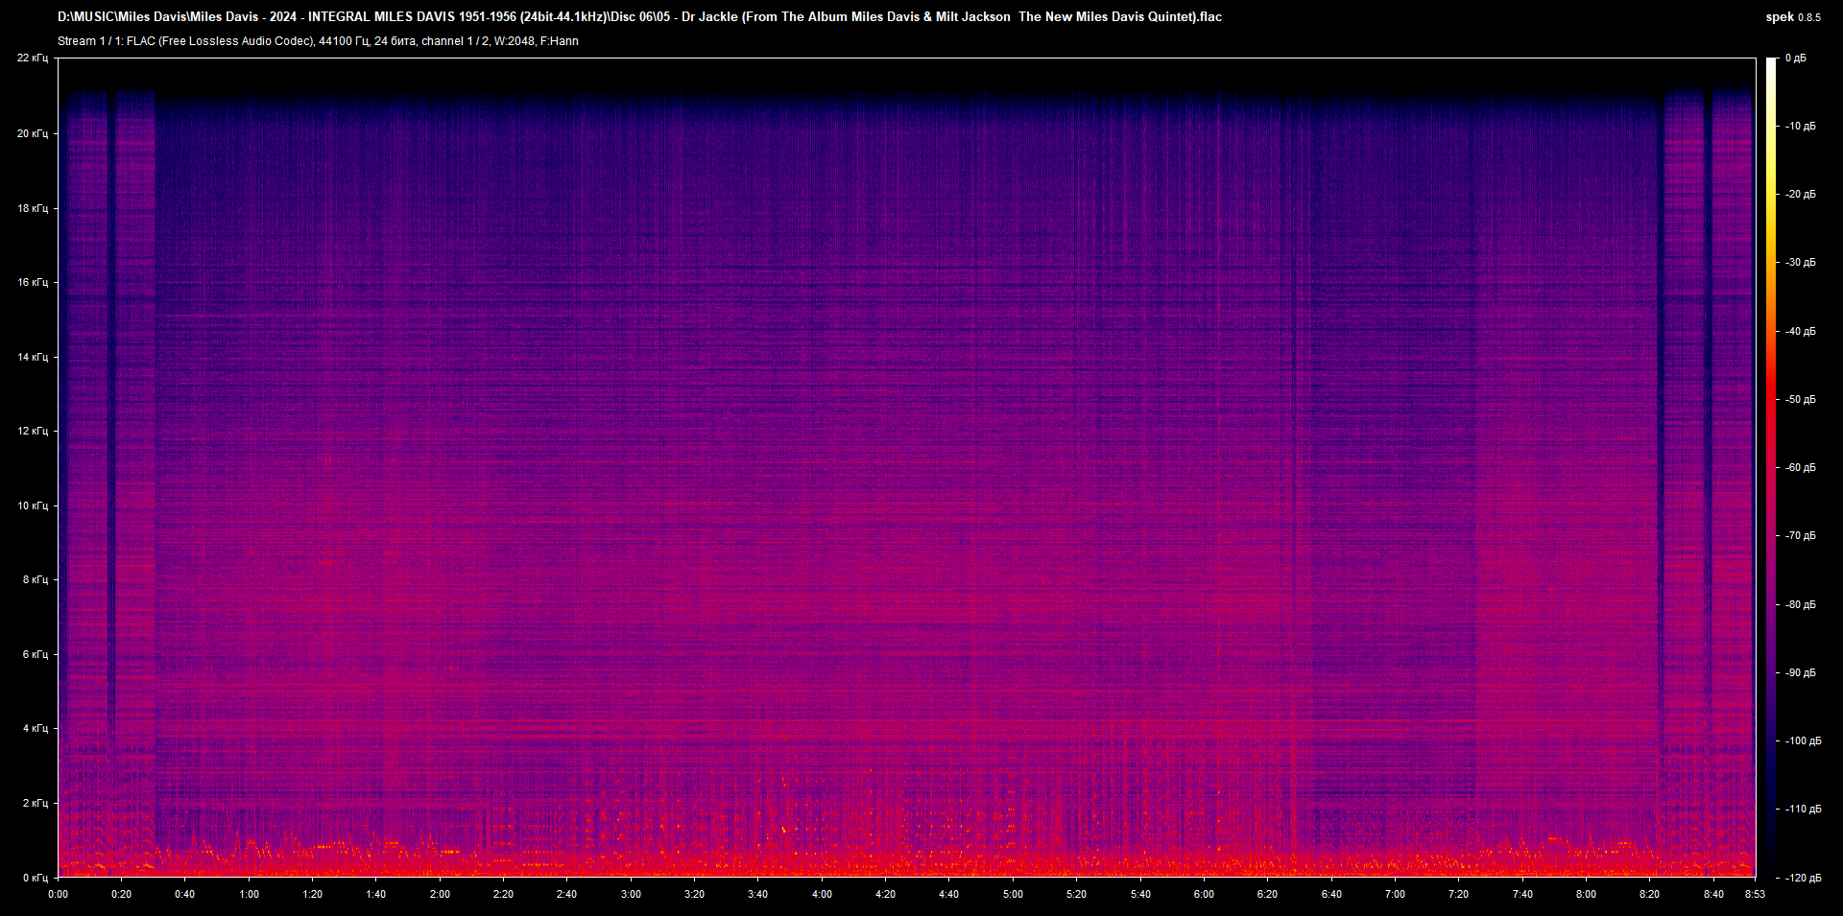1843x916 pixels.
Task: Click the '5:00' time axis label
Action: [1013, 894]
